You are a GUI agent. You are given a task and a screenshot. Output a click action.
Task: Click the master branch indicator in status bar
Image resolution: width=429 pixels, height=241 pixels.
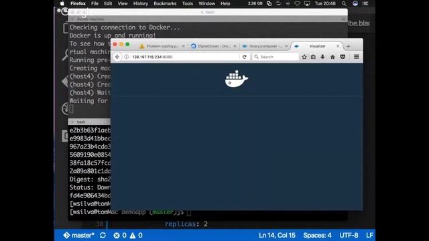(79, 235)
